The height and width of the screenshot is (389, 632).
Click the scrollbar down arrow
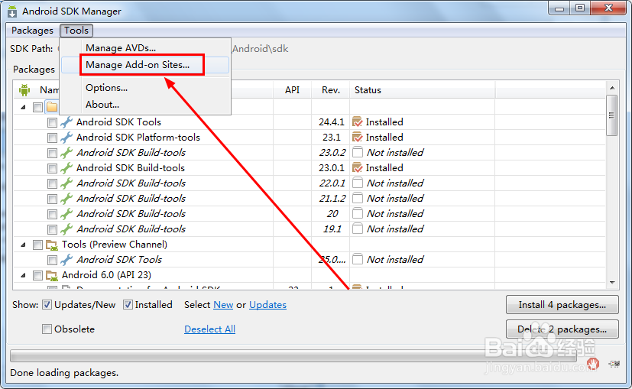(612, 283)
